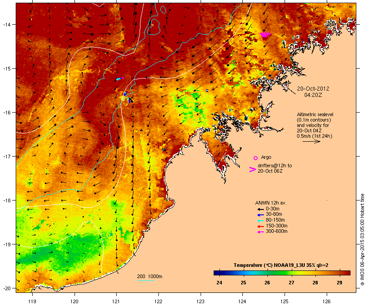Click the longitude axis label 120
This screenshot has width=368, height=305.
[x=74, y=301]
